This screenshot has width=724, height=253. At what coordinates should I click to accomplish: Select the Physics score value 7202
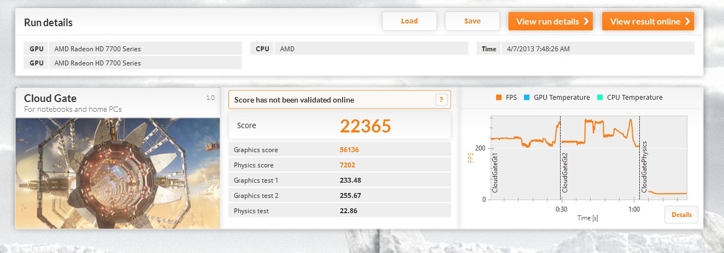coord(347,165)
